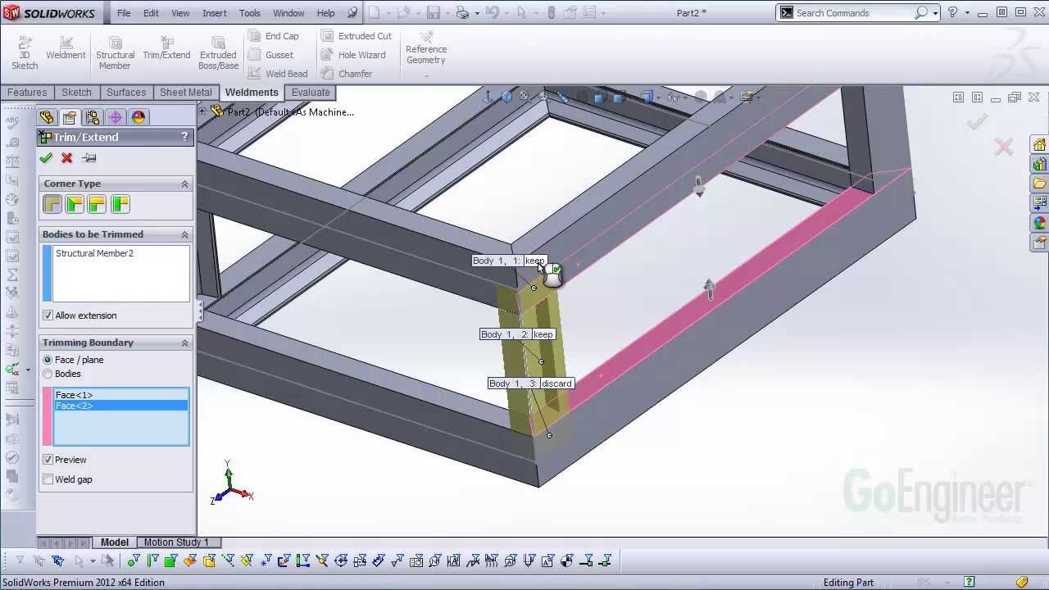
Task: Open the Edit menu
Action: pyautogui.click(x=152, y=13)
